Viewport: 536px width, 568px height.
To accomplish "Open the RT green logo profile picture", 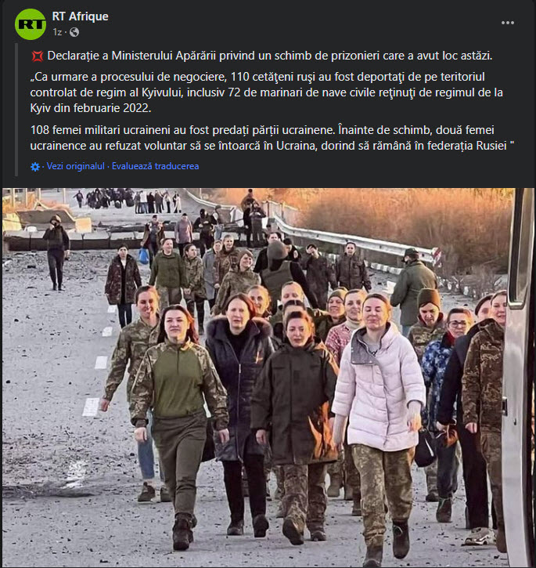I will [x=31, y=24].
